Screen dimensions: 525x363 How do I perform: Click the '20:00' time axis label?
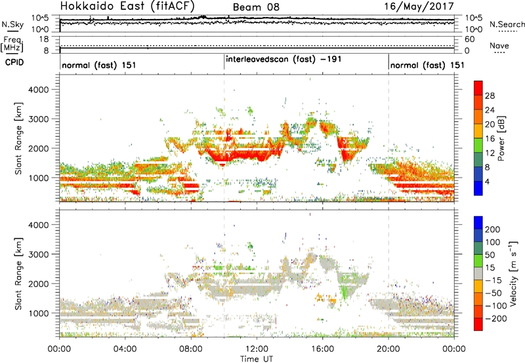[388, 349]
